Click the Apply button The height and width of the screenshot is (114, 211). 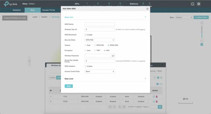coord(69,86)
